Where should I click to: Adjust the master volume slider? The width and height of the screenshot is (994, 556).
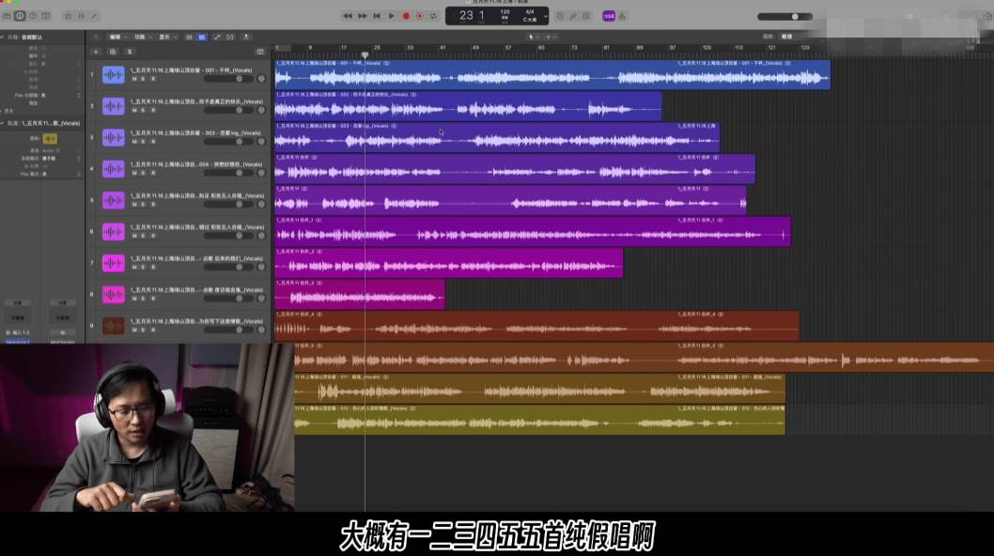click(x=784, y=17)
